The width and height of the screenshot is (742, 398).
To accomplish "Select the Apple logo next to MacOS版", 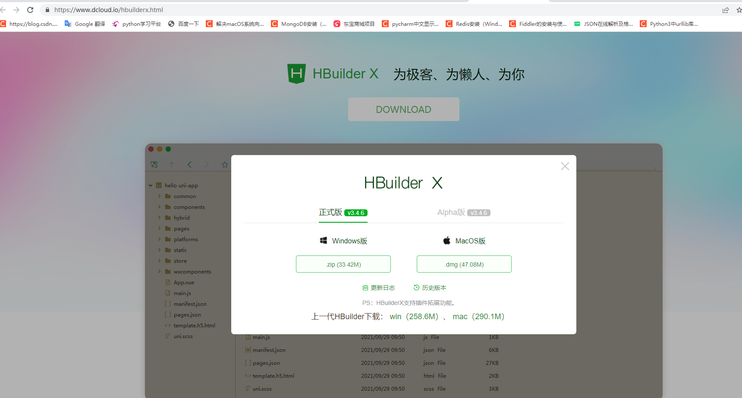I will tap(446, 240).
